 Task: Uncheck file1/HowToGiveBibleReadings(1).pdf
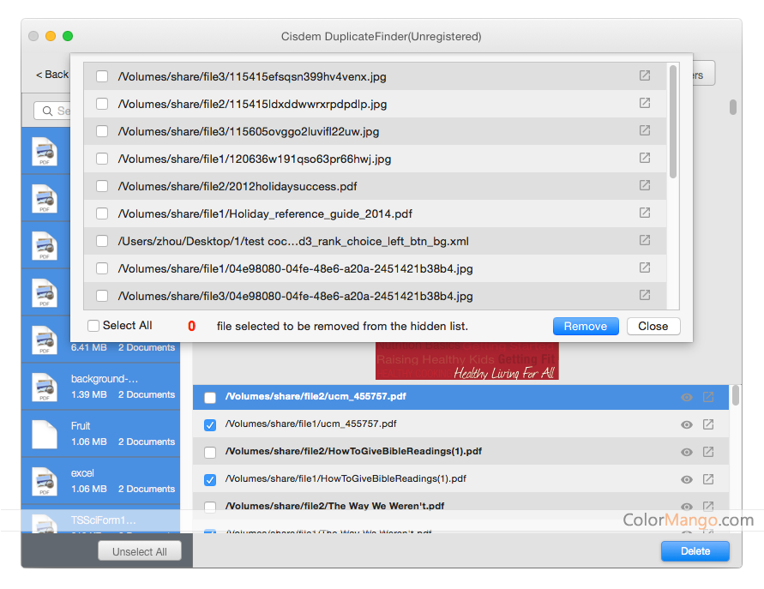point(210,480)
